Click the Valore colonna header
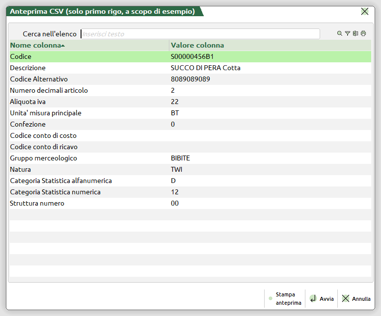 [197, 45]
